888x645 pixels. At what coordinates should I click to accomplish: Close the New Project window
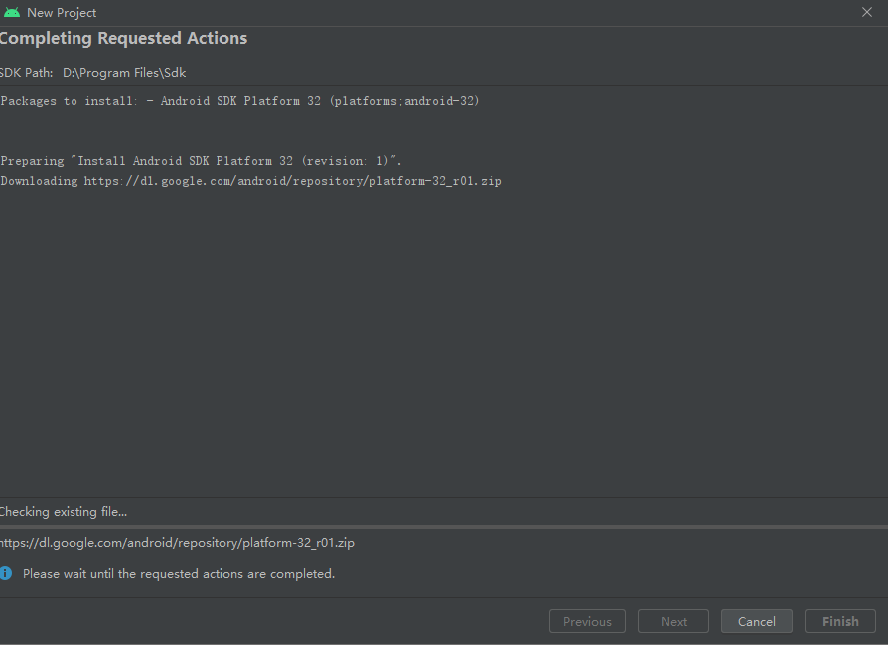point(867,13)
